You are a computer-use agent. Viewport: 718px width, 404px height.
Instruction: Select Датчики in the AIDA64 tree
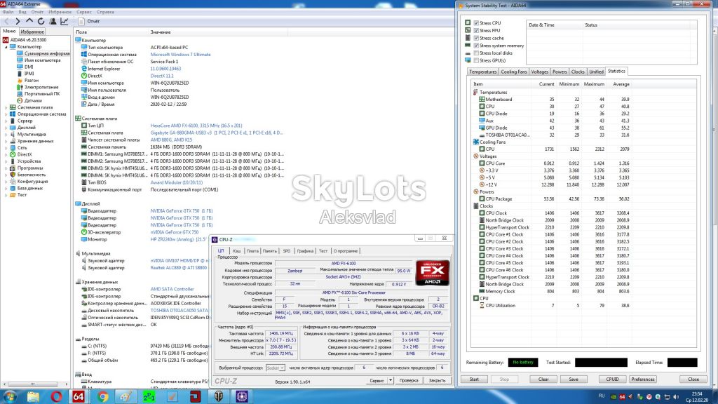33,101
